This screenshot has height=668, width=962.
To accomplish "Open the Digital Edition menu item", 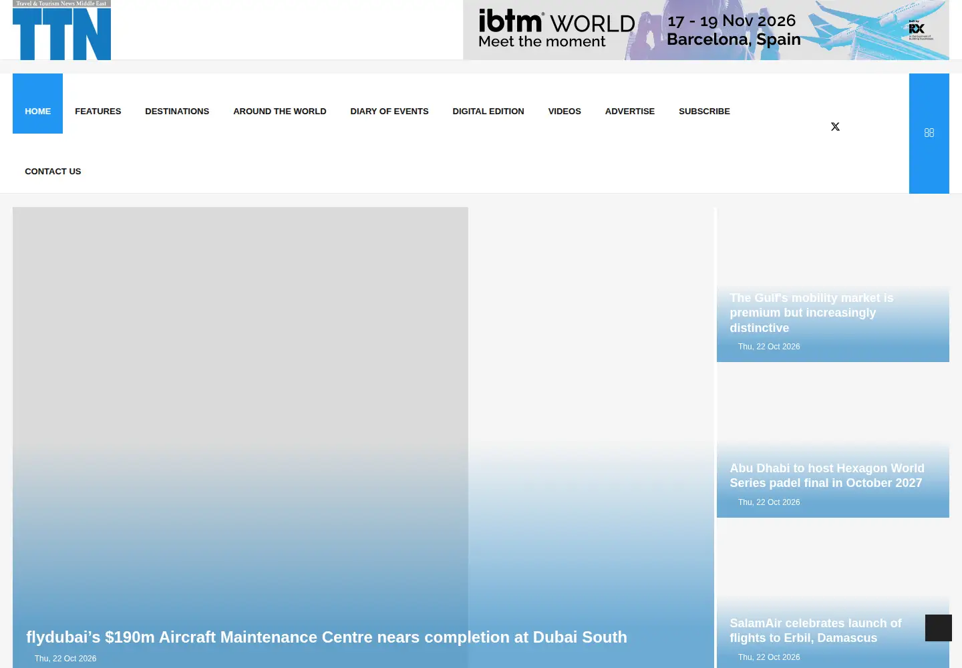I will coord(488,111).
